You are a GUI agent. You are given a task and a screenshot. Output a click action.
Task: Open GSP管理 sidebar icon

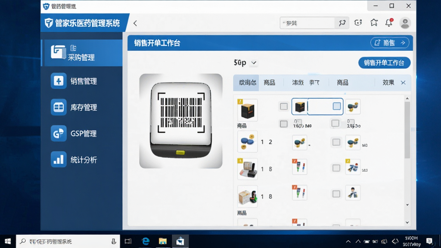(x=59, y=133)
